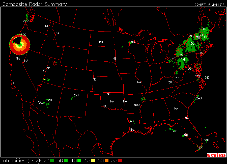Screen dimensions: 227x164
Task: Click the "320" value near Florida panhandle
Action: click(x=174, y=131)
